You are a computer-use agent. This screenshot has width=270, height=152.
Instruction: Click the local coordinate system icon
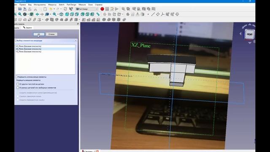(x=163, y=14)
